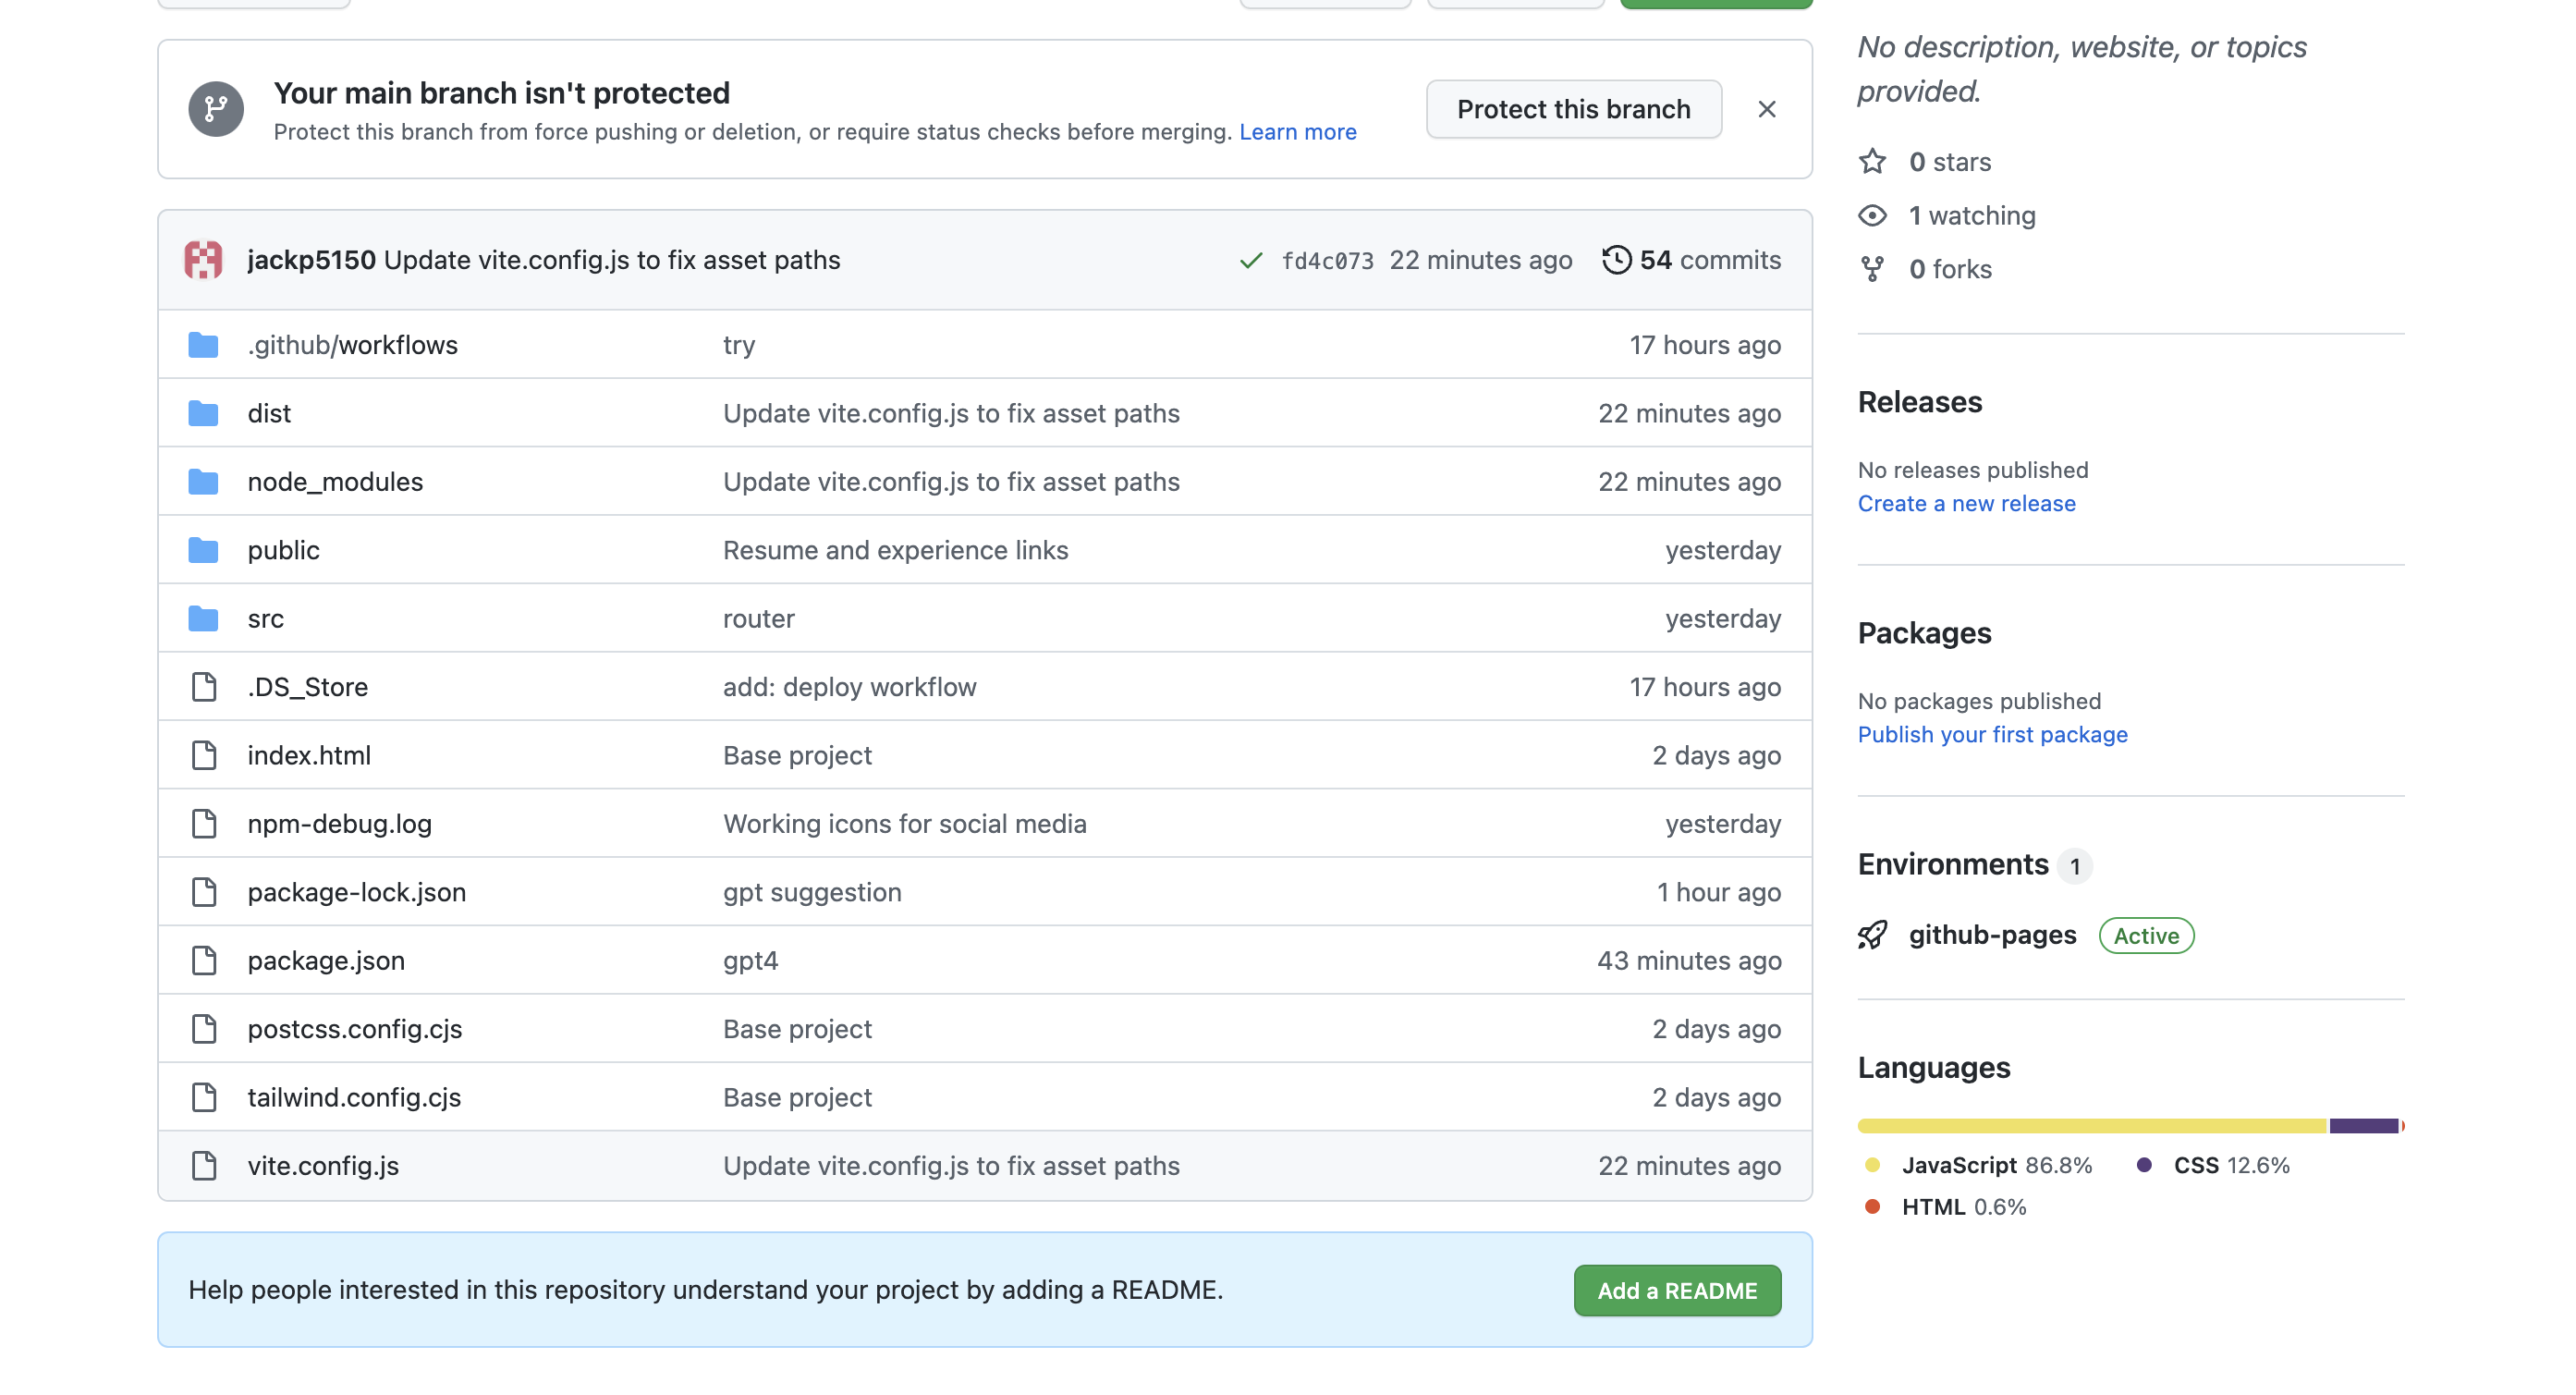Open the 1 watching link

pyautogui.click(x=1971, y=216)
